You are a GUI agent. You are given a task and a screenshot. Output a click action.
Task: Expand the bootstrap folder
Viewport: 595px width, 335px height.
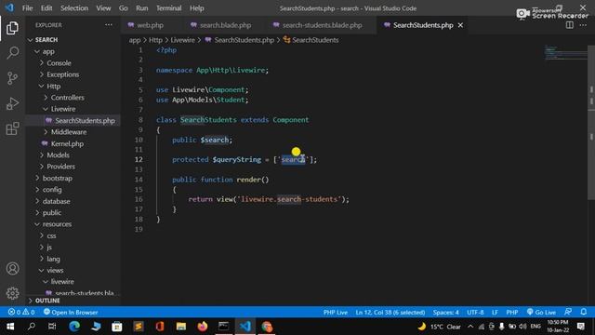coord(58,178)
